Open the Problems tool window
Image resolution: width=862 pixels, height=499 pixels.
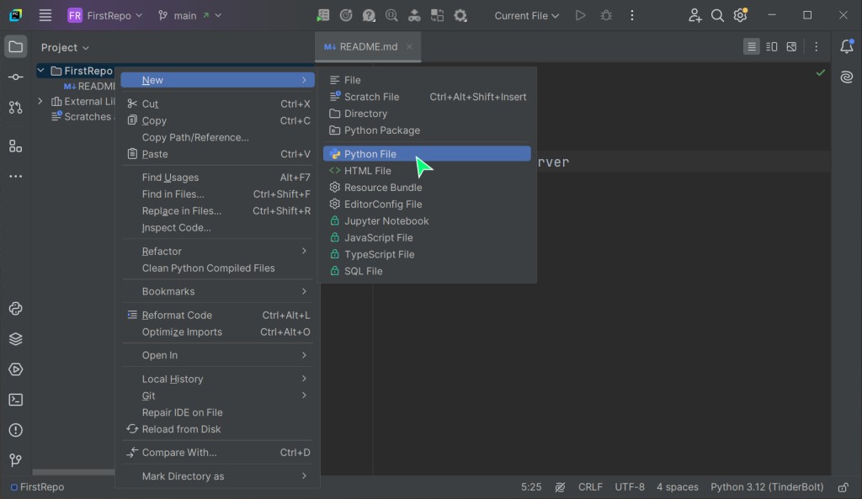(x=15, y=430)
